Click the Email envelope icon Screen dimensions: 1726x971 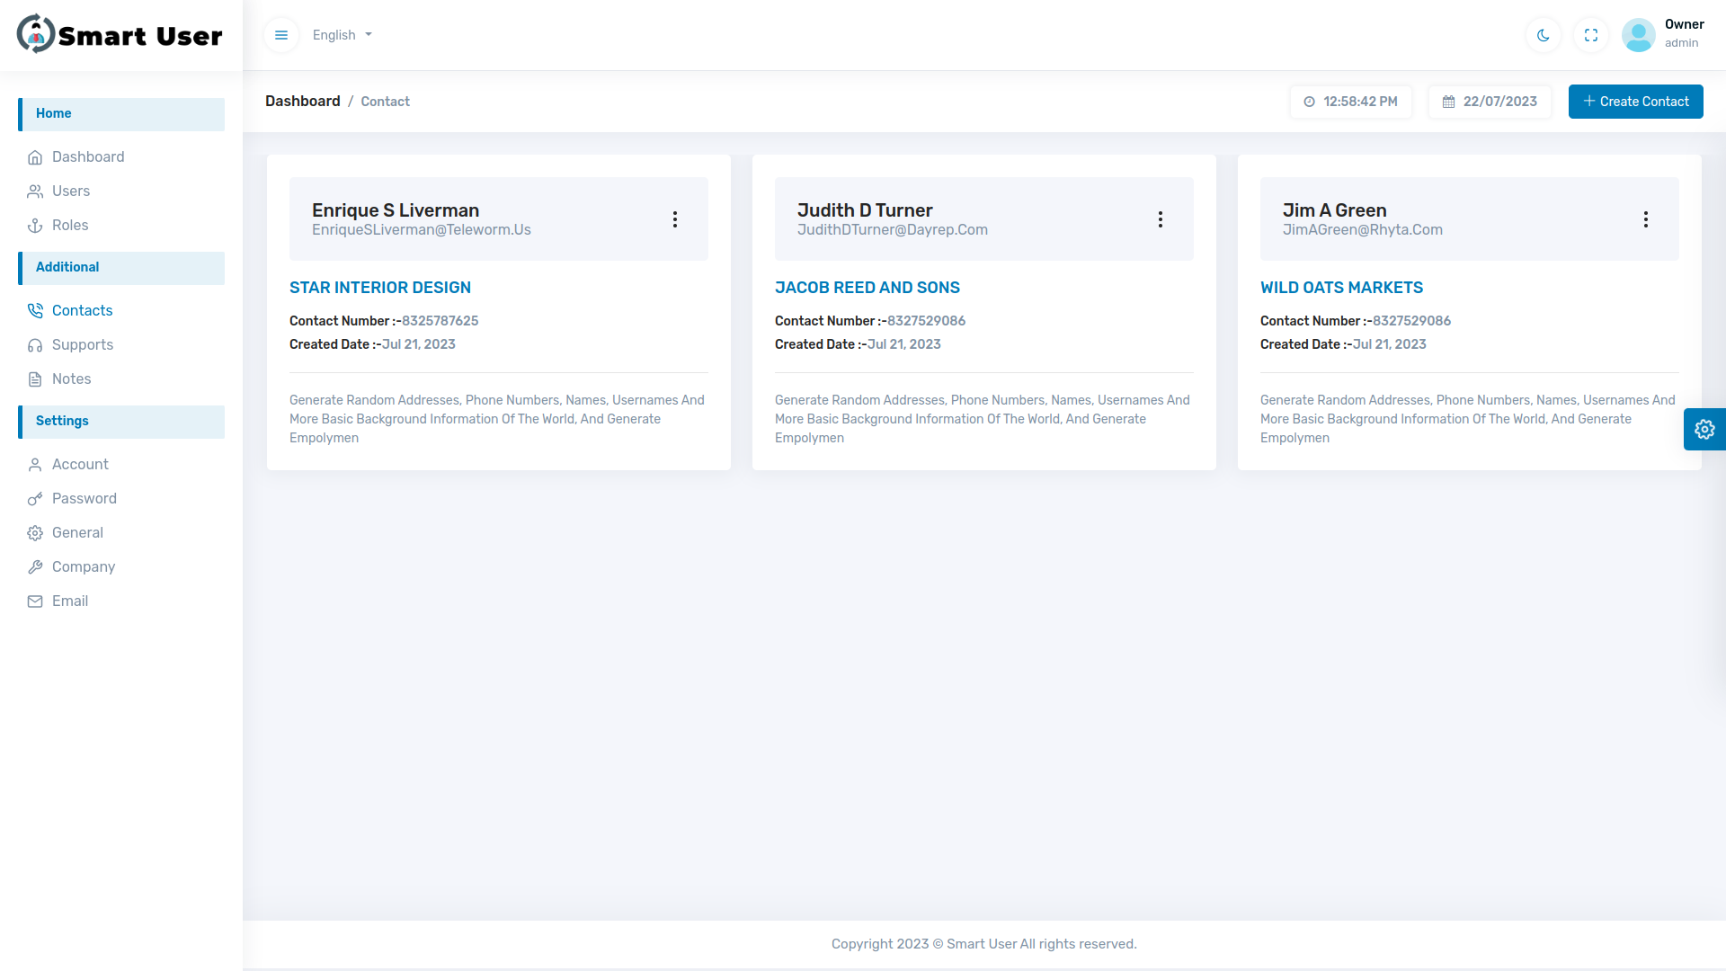tap(35, 601)
